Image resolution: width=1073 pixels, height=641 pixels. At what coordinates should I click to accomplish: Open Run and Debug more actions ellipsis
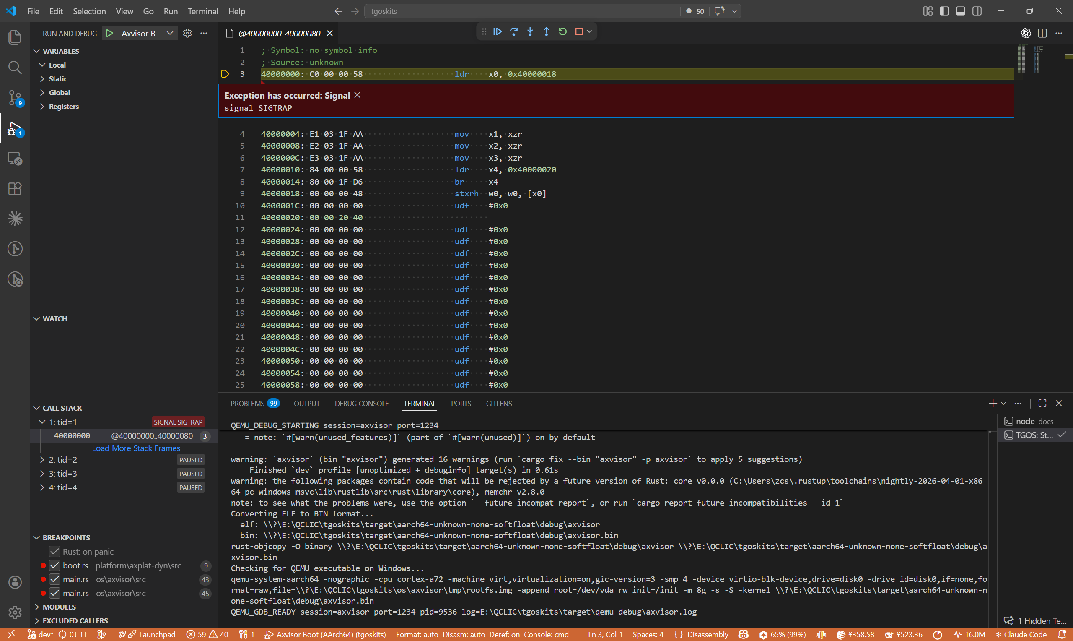(204, 33)
